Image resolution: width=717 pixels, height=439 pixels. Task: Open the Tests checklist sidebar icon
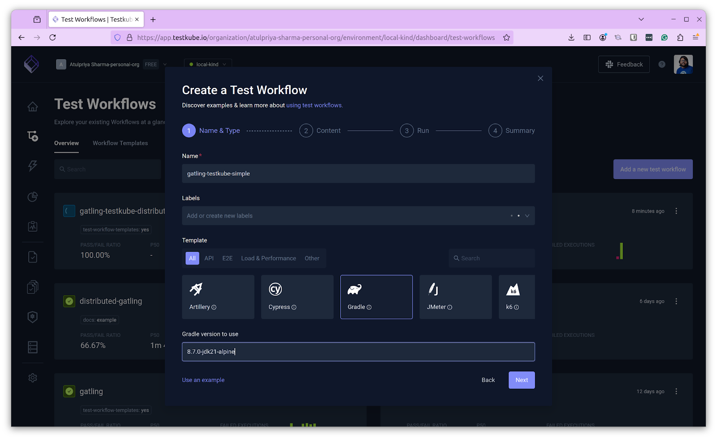[33, 257]
